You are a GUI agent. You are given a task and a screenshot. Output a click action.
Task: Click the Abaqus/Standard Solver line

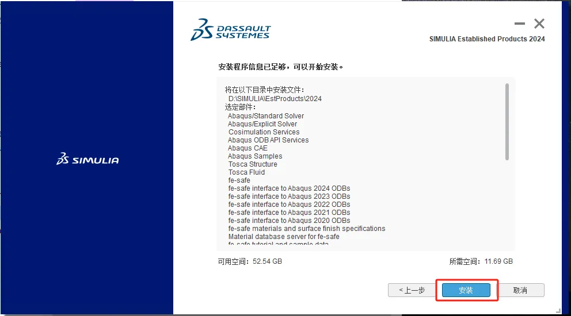[266, 115]
